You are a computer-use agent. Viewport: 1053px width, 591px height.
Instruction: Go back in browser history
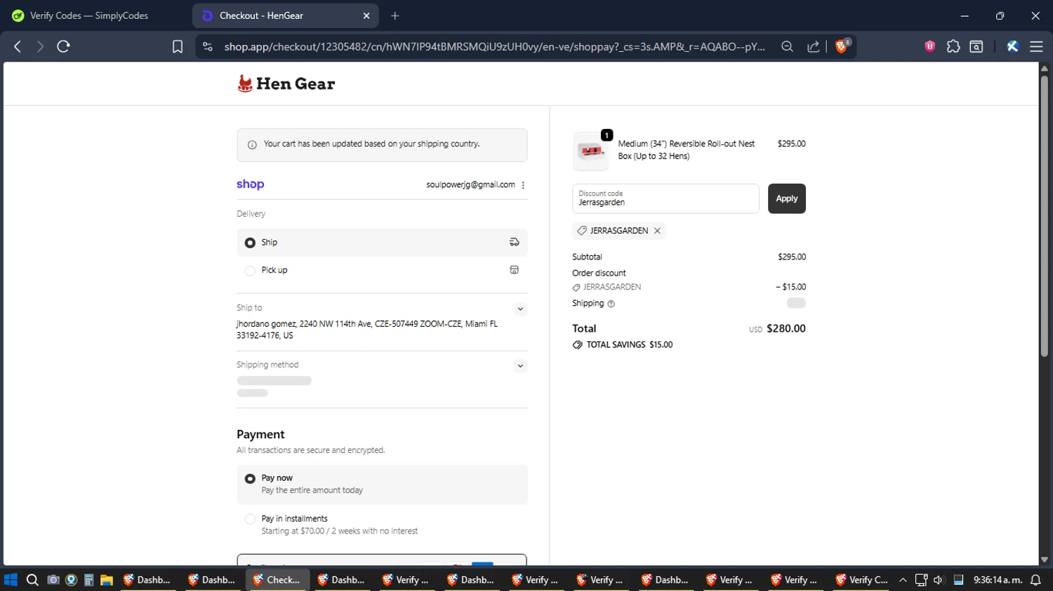coord(18,46)
